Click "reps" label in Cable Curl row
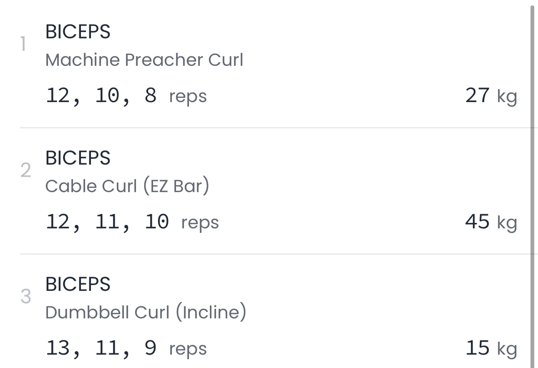The height and width of the screenshot is (368, 538). [200, 223]
